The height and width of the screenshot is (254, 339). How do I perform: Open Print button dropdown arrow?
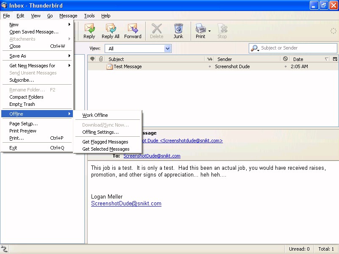(209, 31)
